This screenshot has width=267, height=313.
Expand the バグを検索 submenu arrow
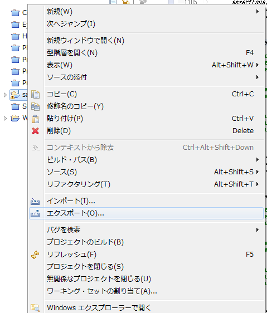[258, 230]
